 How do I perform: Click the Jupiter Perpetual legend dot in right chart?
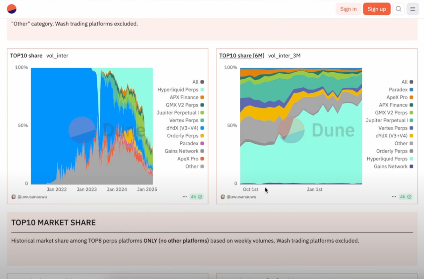pyautogui.click(x=411, y=120)
